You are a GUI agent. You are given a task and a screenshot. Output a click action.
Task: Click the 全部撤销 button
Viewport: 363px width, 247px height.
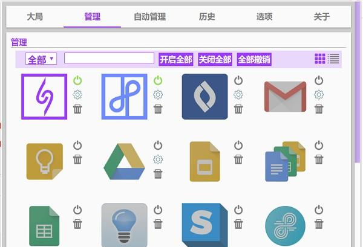254,59
